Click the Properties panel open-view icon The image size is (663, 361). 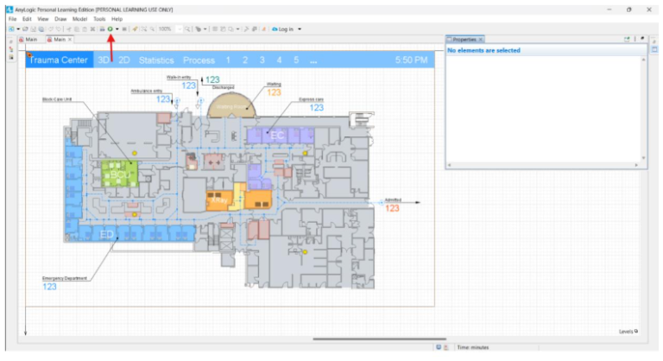[x=627, y=39]
